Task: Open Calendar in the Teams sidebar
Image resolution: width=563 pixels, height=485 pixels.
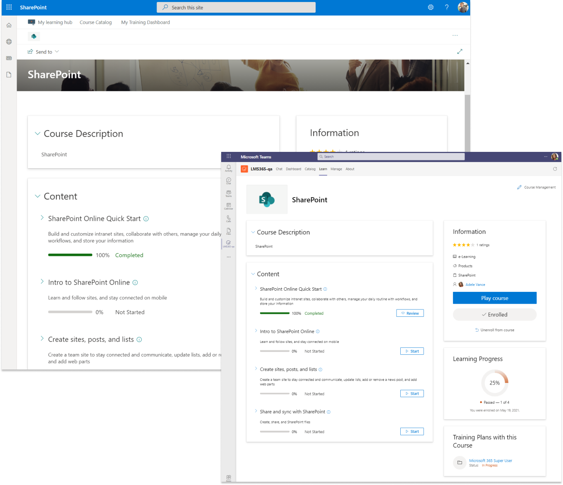Action: [229, 206]
